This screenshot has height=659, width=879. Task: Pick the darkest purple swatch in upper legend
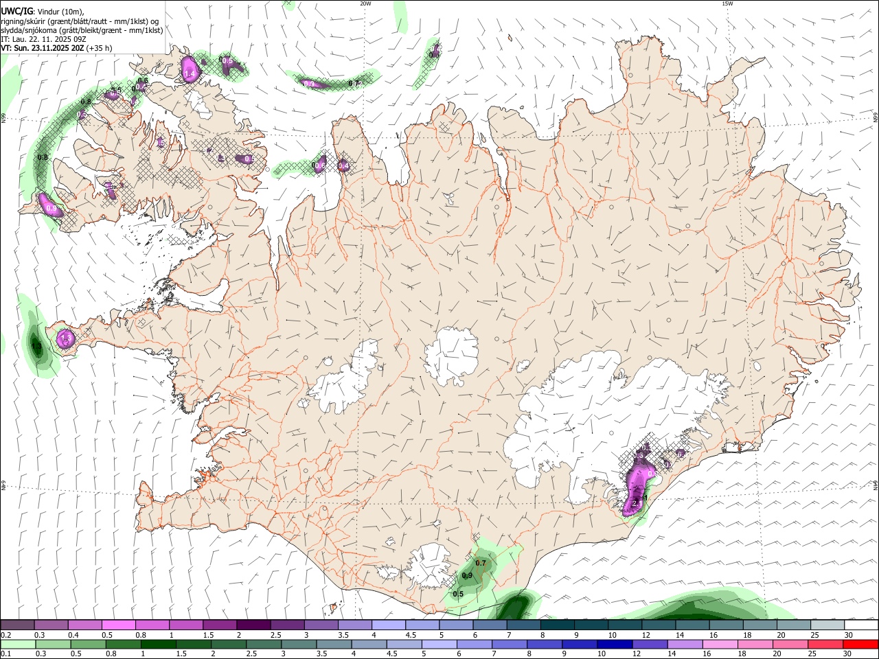[x=253, y=625]
